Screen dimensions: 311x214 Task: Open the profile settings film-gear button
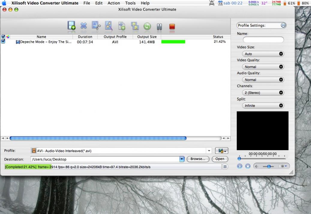tap(222, 151)
